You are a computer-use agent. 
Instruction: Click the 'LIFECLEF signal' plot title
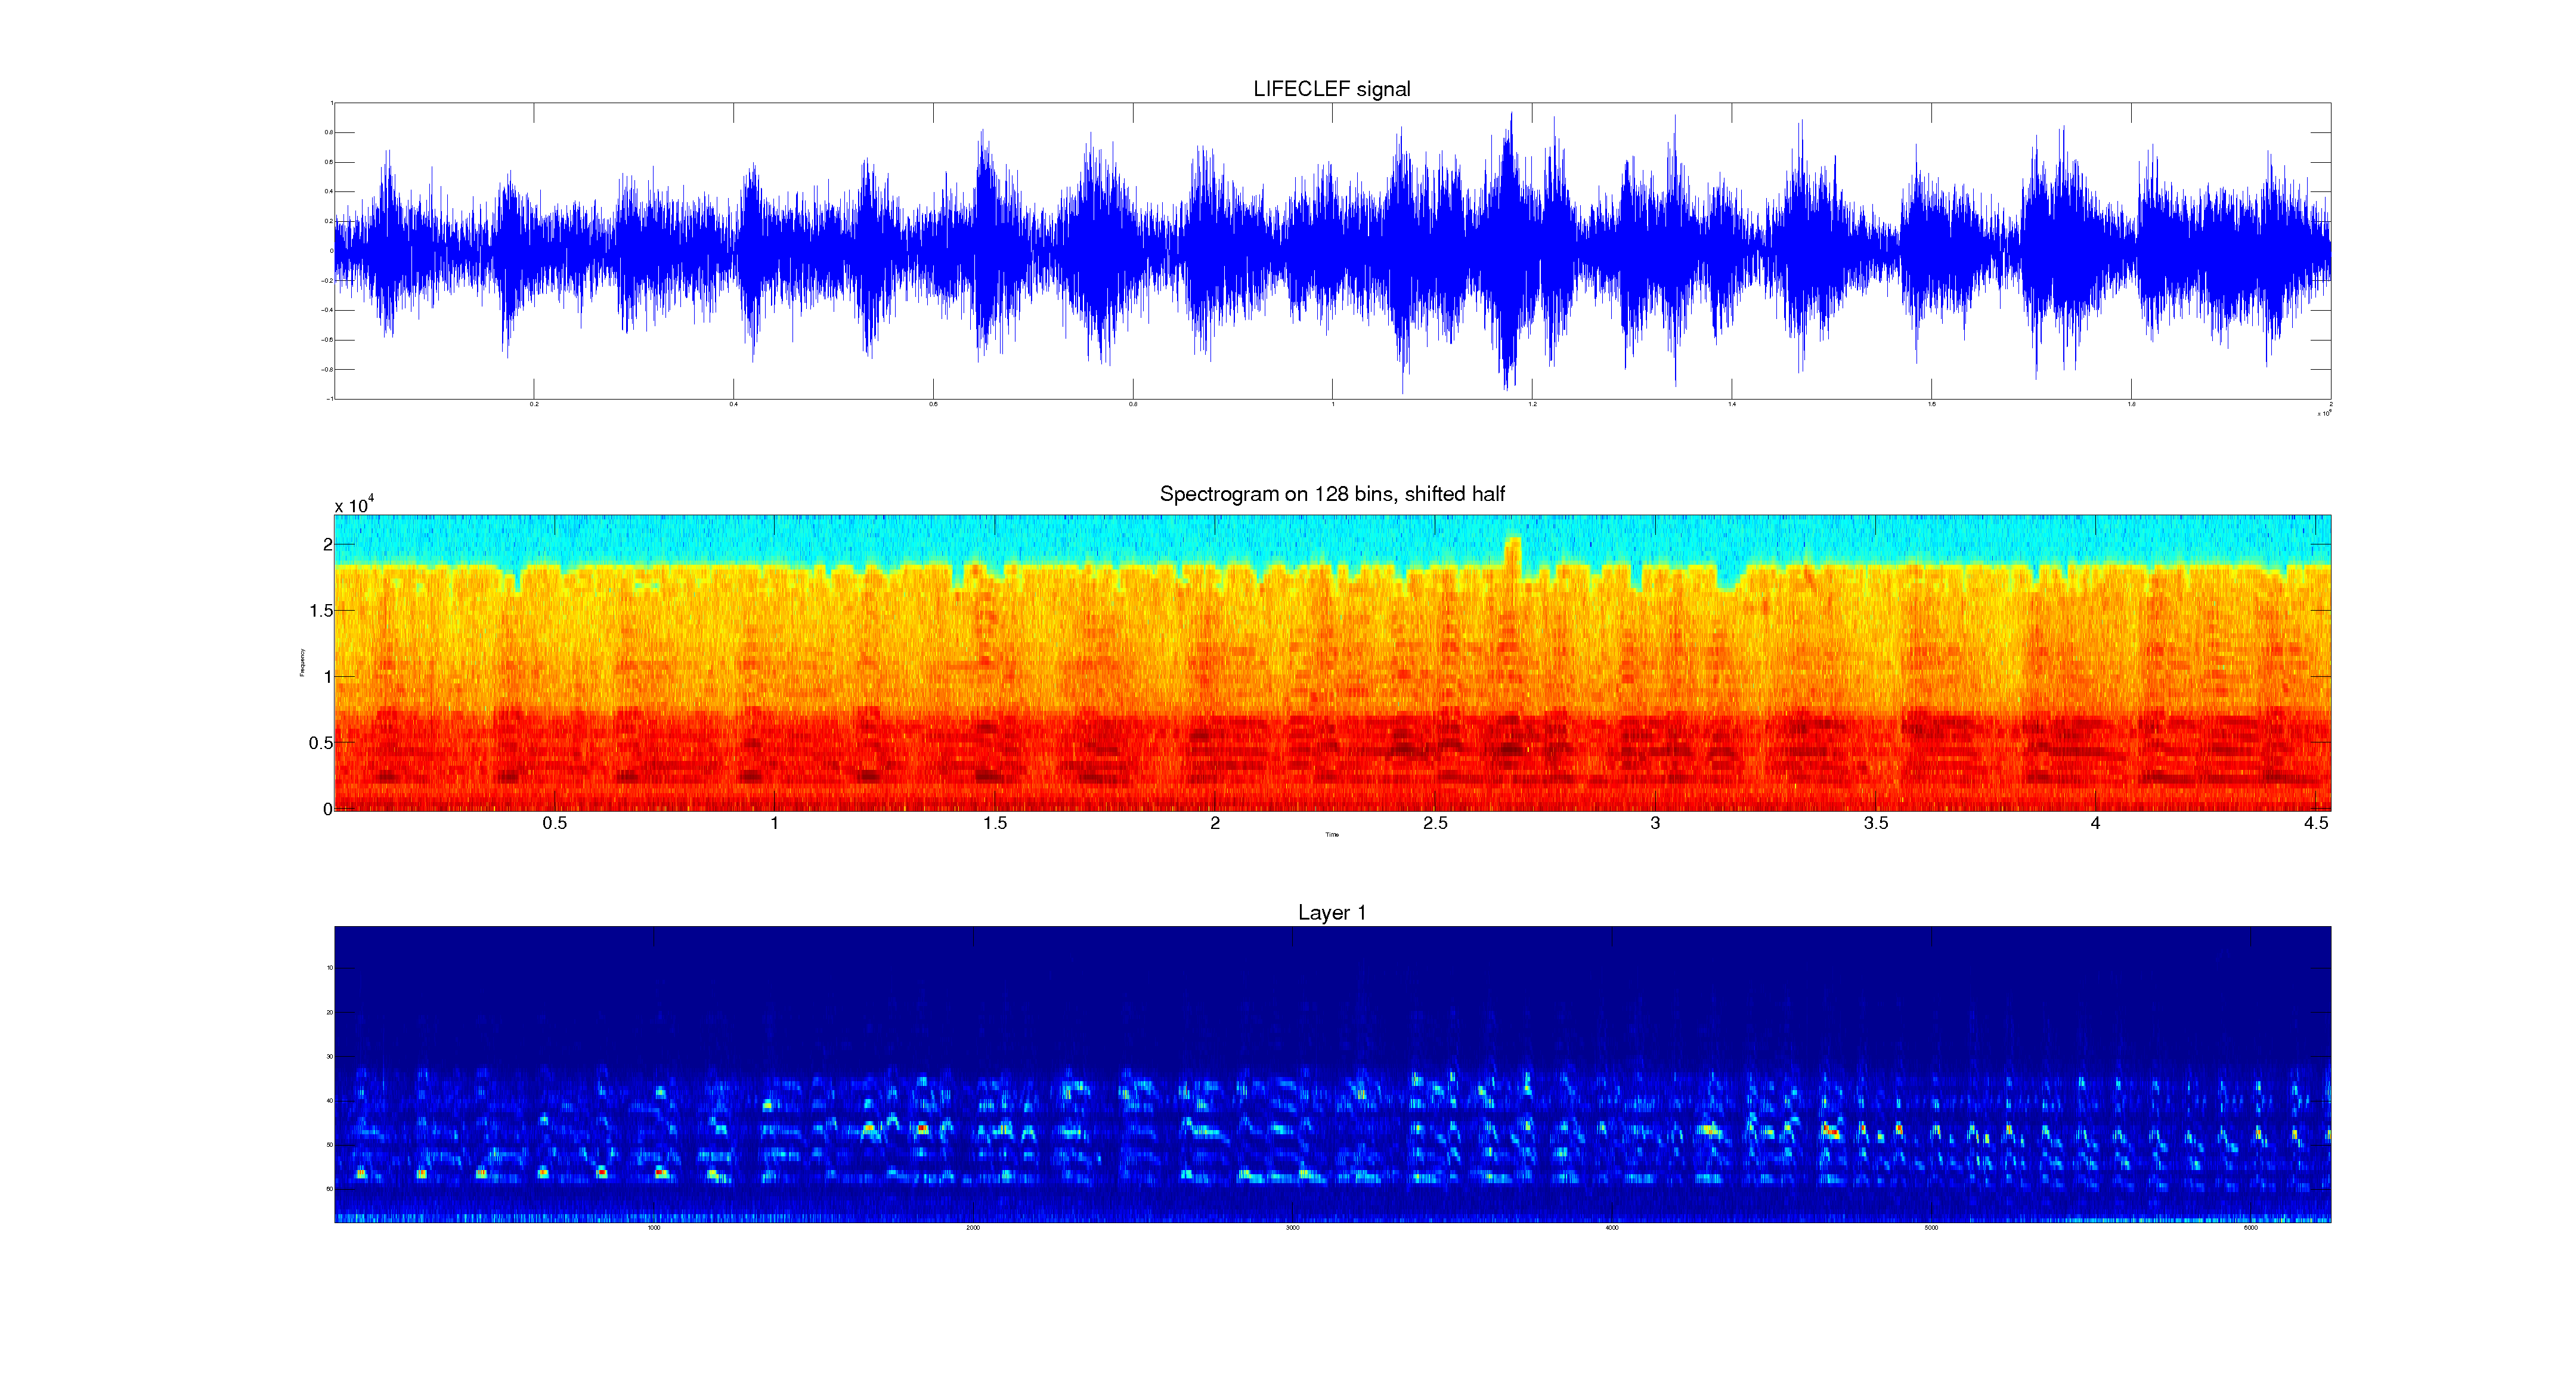click(x=1331, y=89)
